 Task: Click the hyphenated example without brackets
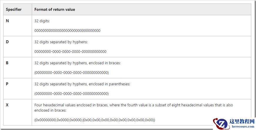pos(70,51)
